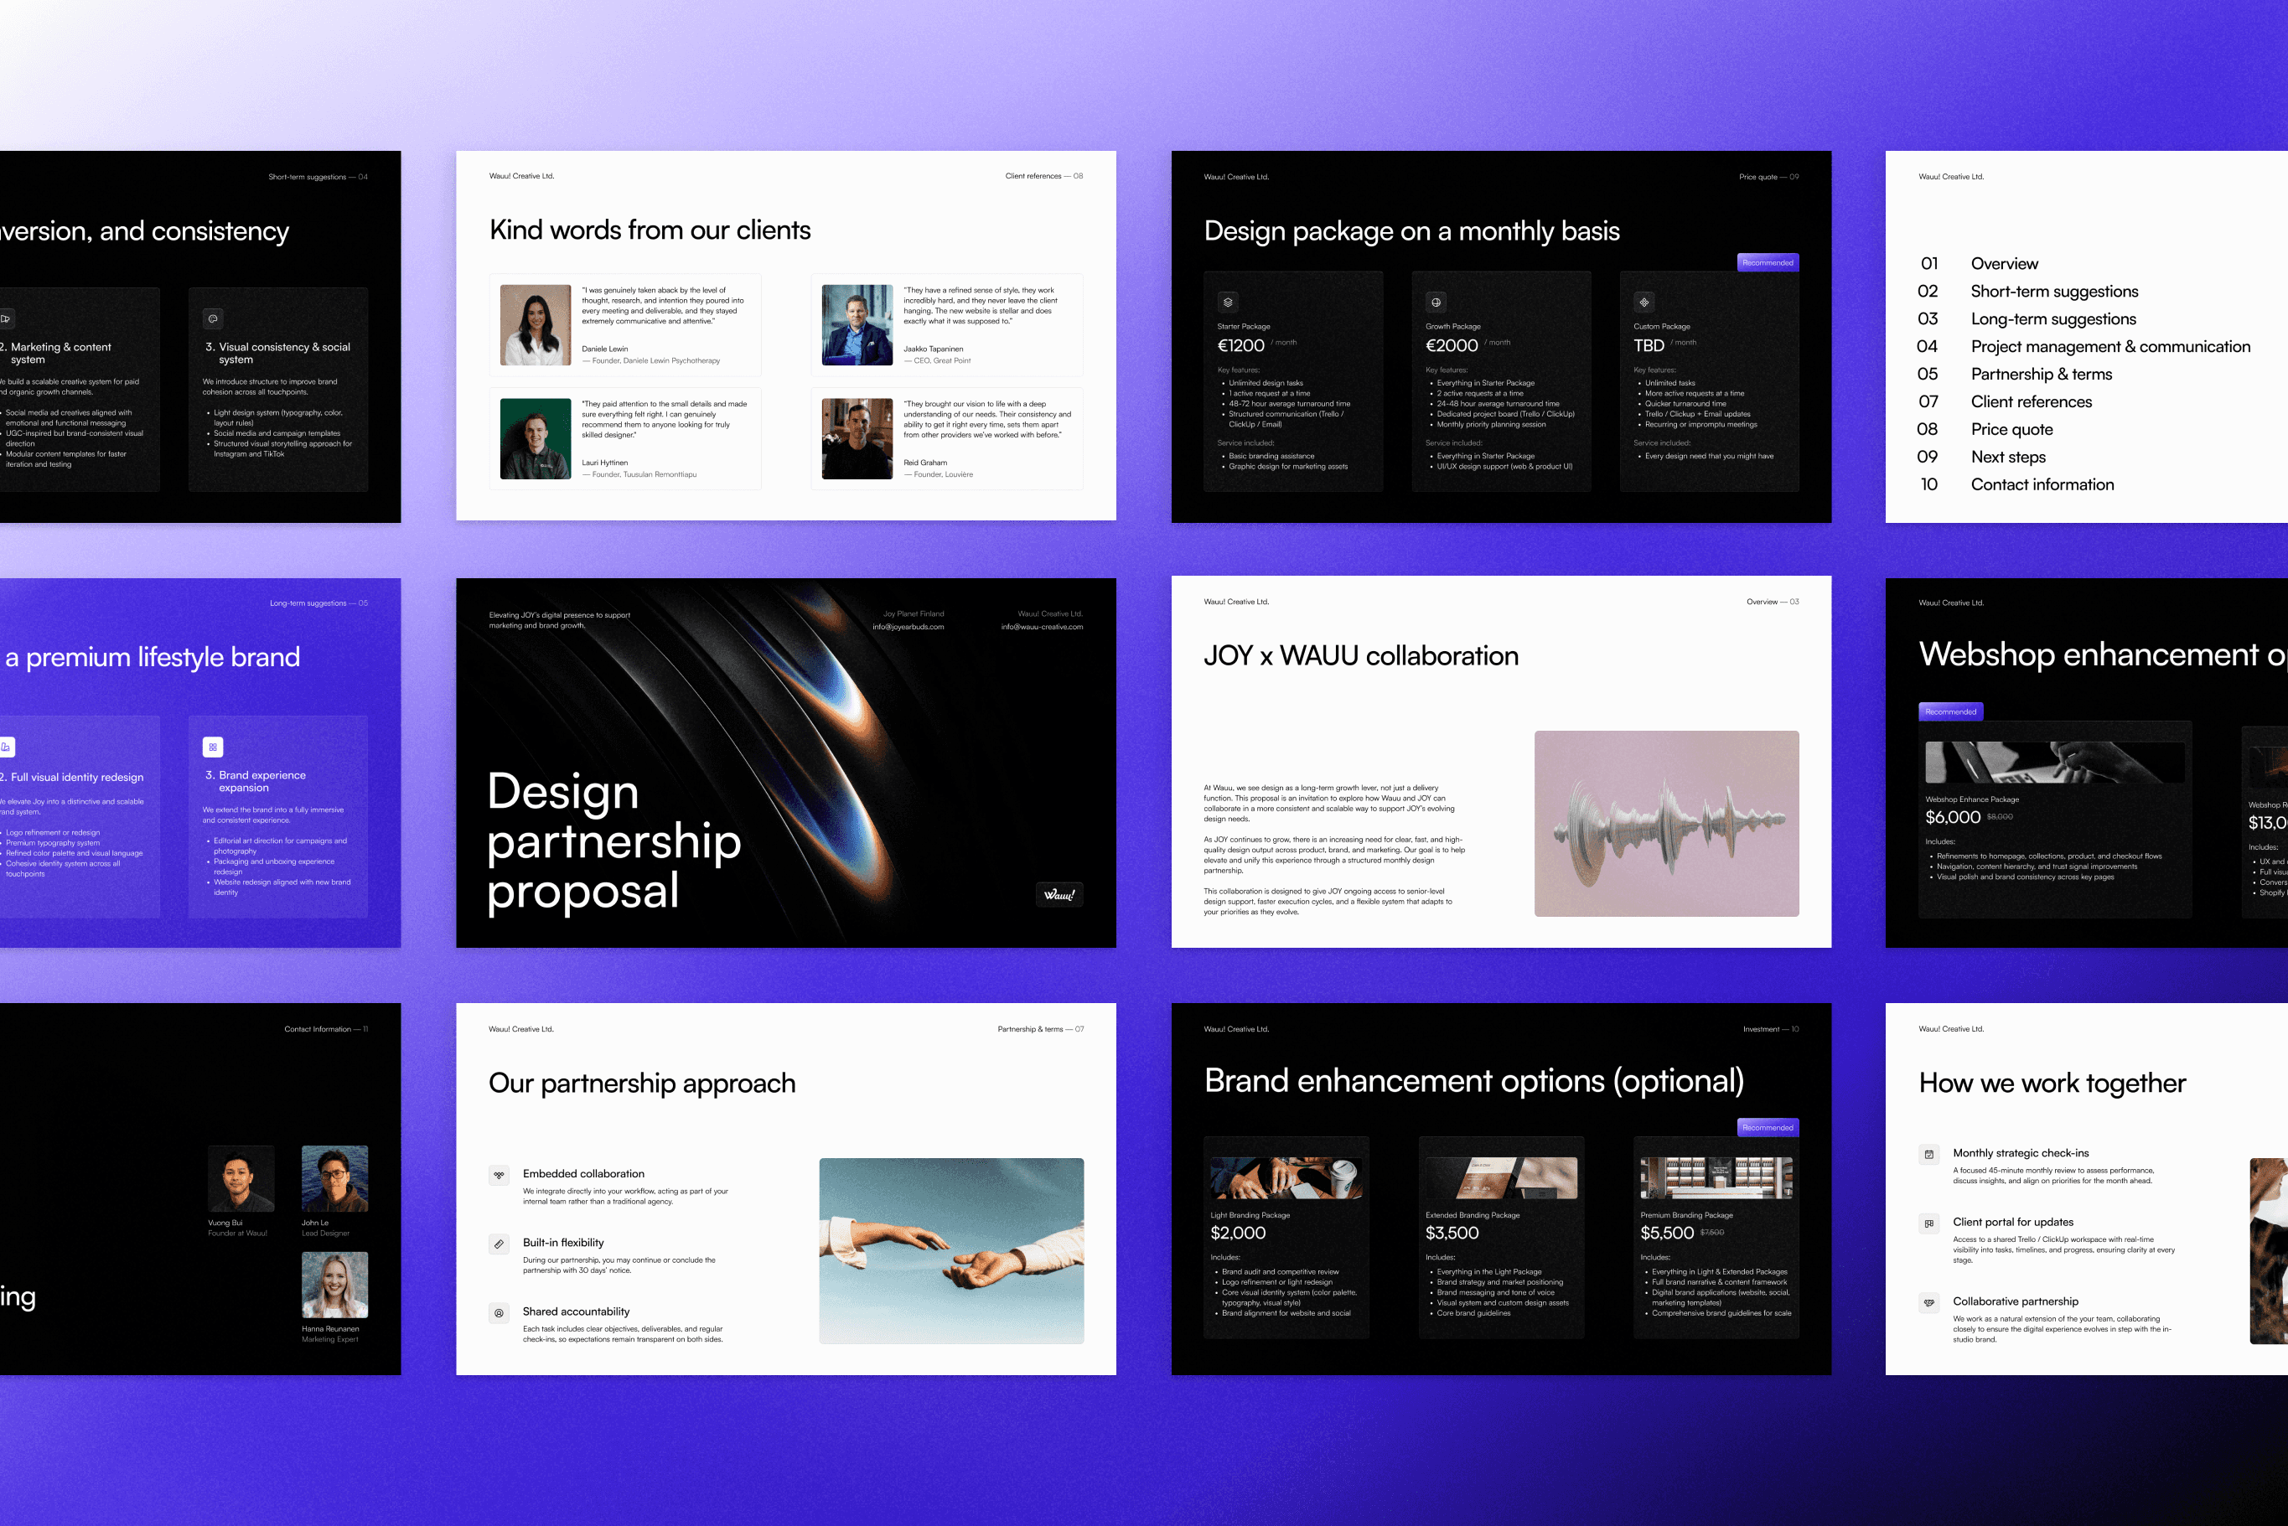This screenshot has height=1526, width=2288.
Task: Click Recommended badge above the Custom Package
Action: tap(1768, 263)
